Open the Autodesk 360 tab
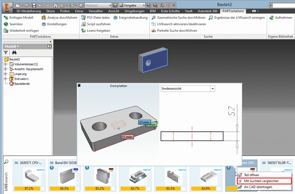Viewport: 295px width, 194px height. [x=207, y=11]
